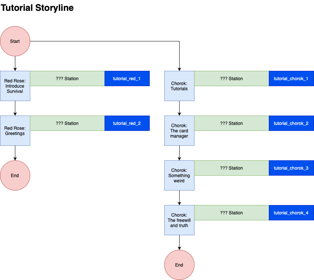Select ??? Station box beside tutorial_red_1
Screen dimensions: 314x280
pyautogui.click(x=67, y=78)
